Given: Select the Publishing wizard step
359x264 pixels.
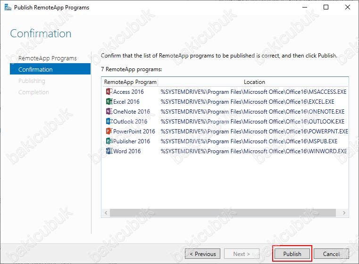Looking at the screenshot, I should coord(32,81).
